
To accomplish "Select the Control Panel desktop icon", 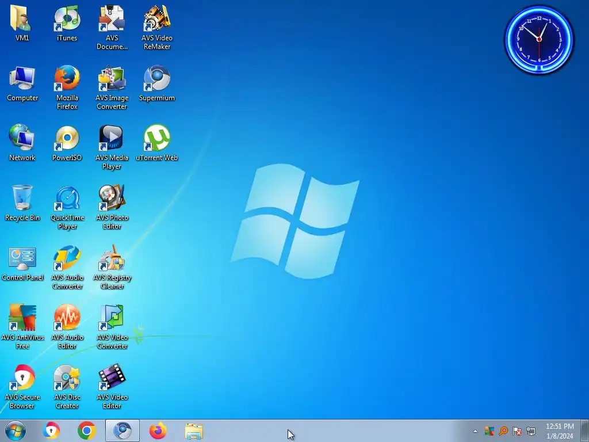I will pyautogui.click(x=22, y=263).
